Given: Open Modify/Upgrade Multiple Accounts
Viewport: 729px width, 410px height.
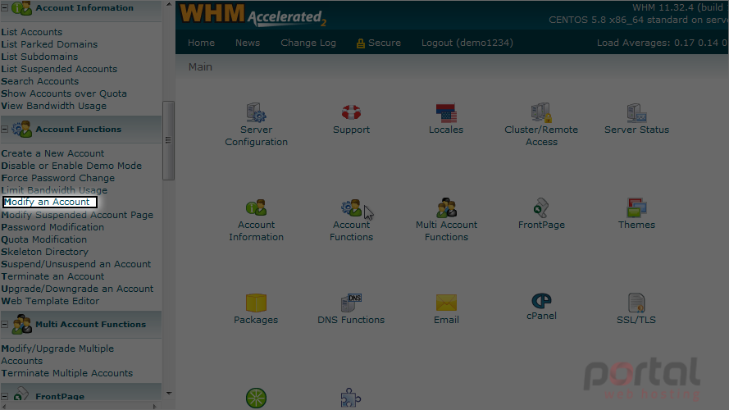Looking at the screenshot, I should (x=57, y=355).
